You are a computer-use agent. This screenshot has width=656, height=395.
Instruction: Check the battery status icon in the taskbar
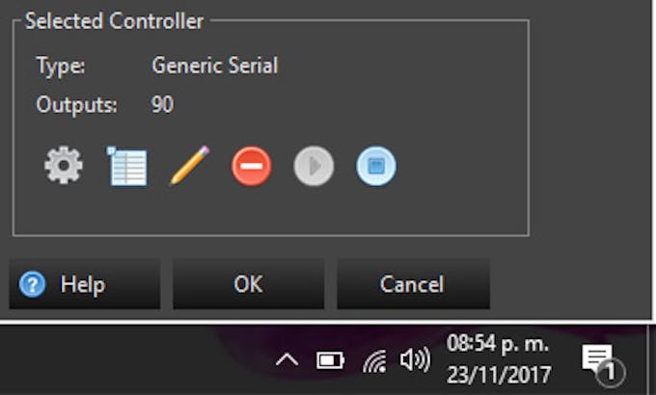click(x=330, y=360)
